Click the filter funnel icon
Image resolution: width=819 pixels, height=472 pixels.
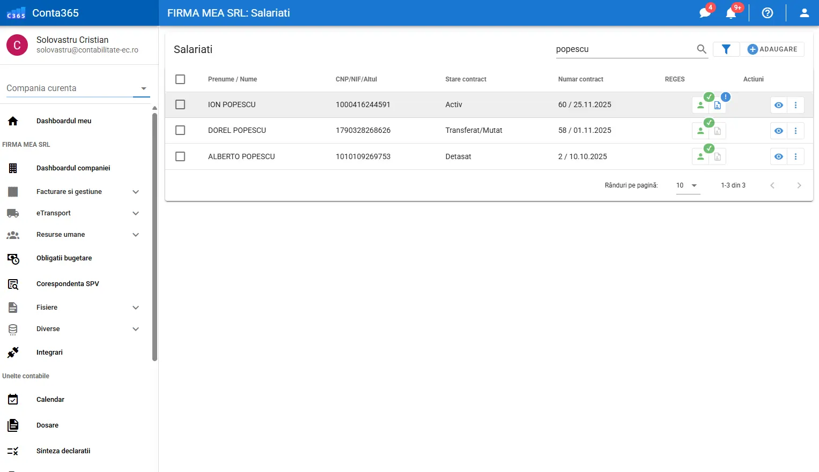click(x=726, y=49)
